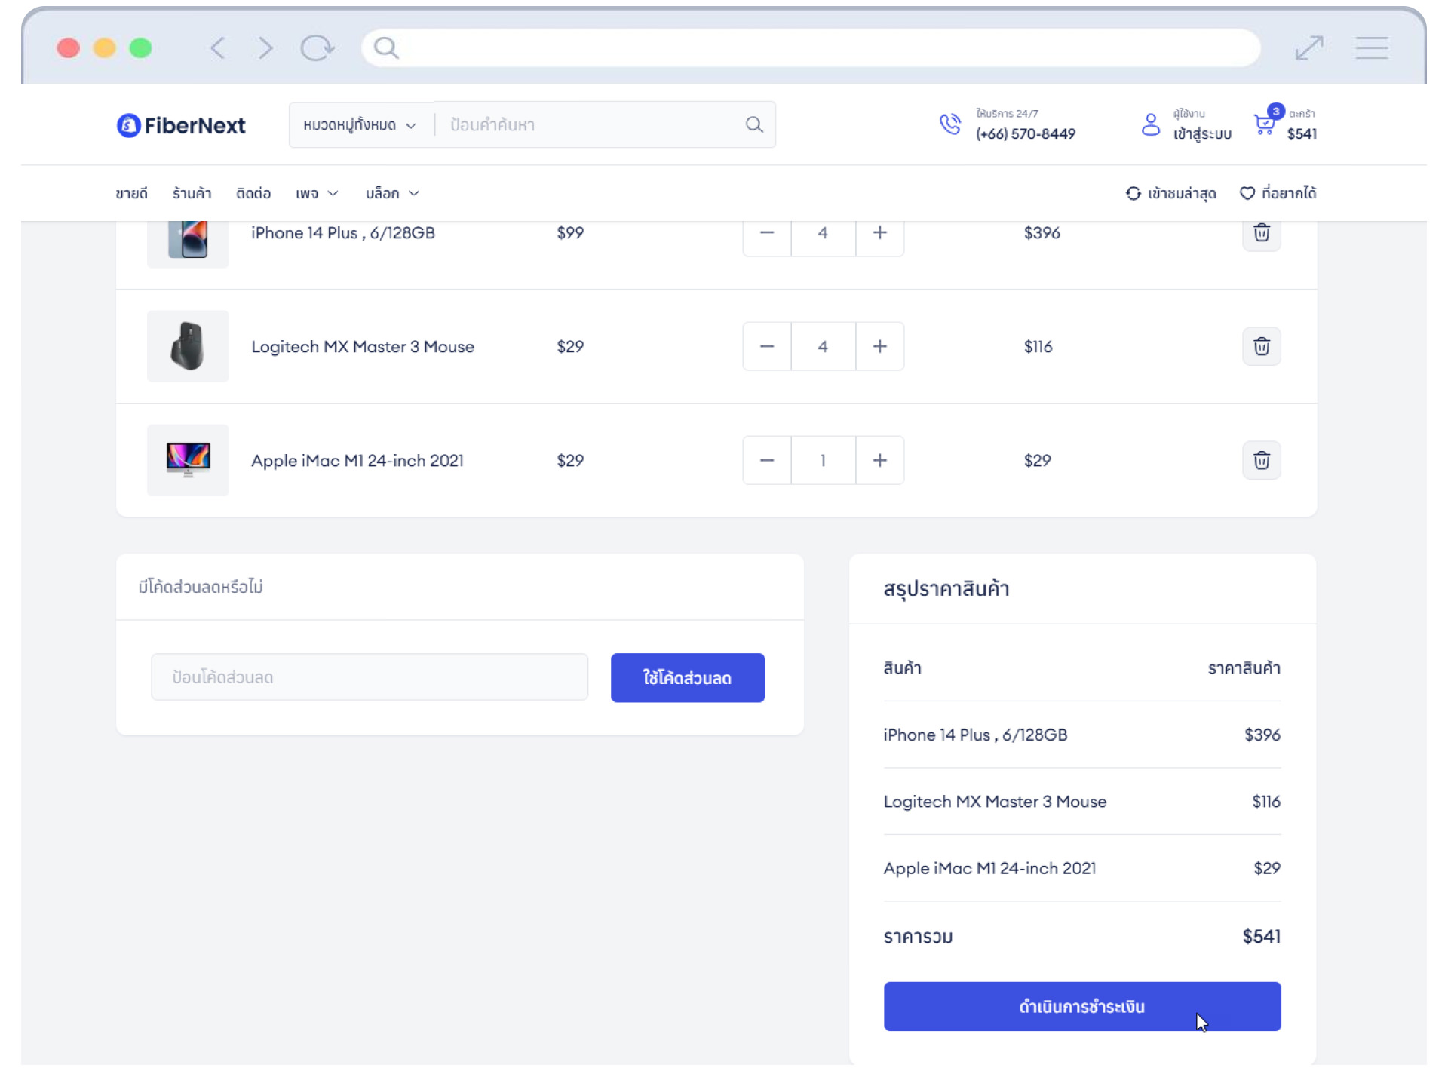Image resolution: width=1448 pixels, height=1071 pixels.
Task: Decrease iPhone 14 Plus quantity
Action: click(x=767, y=233)
